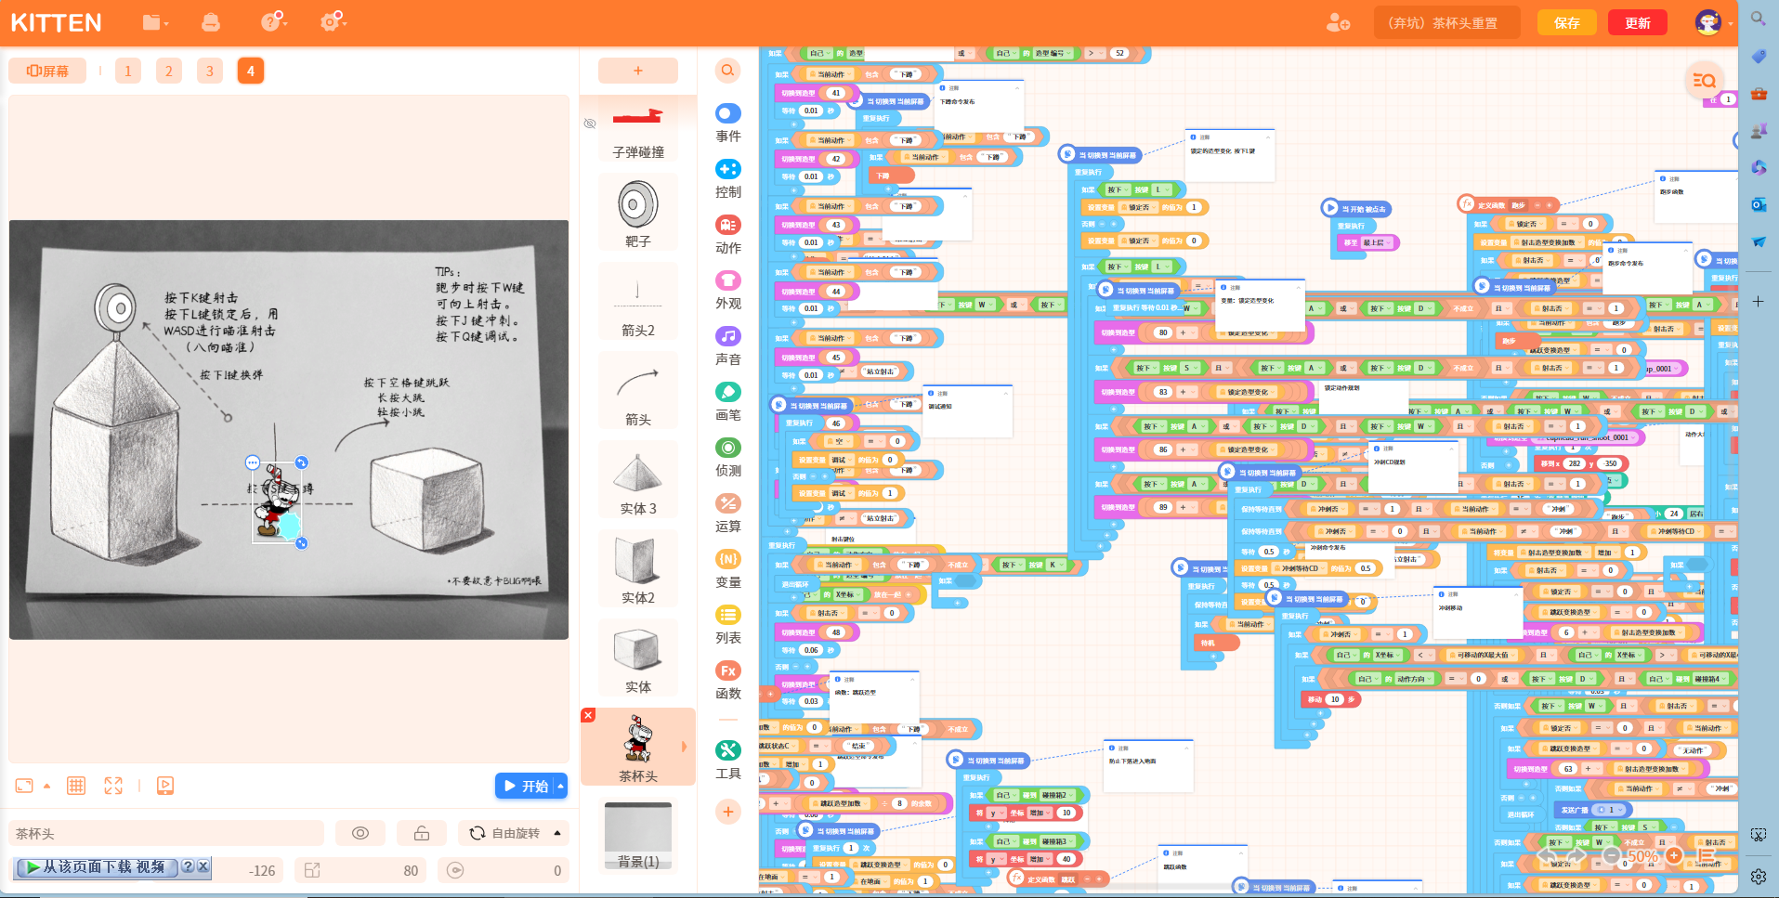The width and height of the screenshot is (1779, 898).
Task: Open the user avatar account menu
Action: (x=1708, y=22)
